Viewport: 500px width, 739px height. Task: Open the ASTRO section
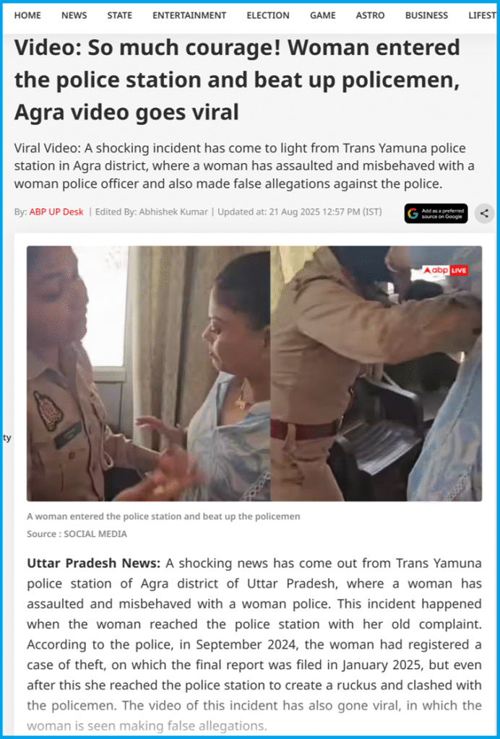[x=370, y=16]
